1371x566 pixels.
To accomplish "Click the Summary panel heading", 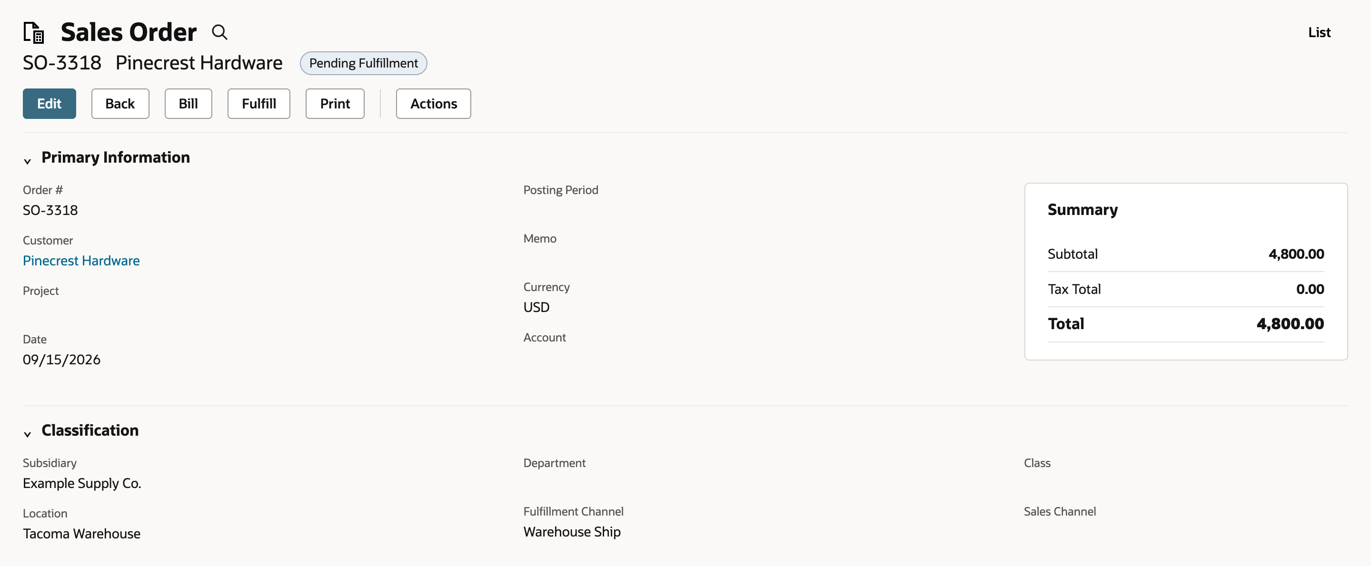I will click(x=1083, y=210).
